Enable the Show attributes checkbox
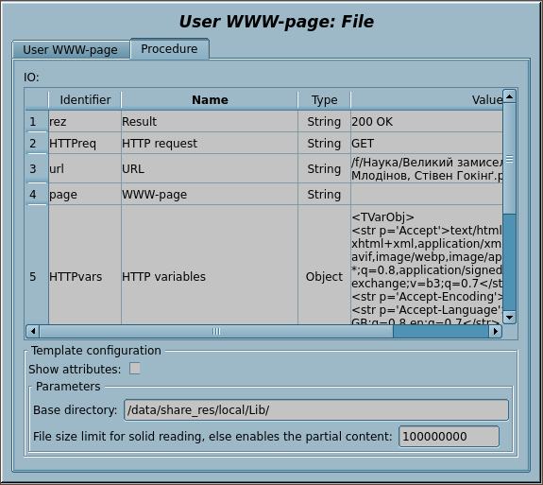This screenshot has height=485, width=543. [x=135, y=369]
